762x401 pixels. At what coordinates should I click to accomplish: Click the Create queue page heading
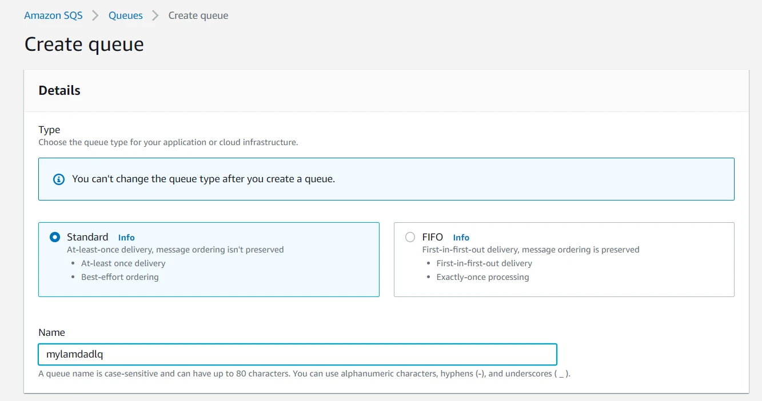click(84, 45)
